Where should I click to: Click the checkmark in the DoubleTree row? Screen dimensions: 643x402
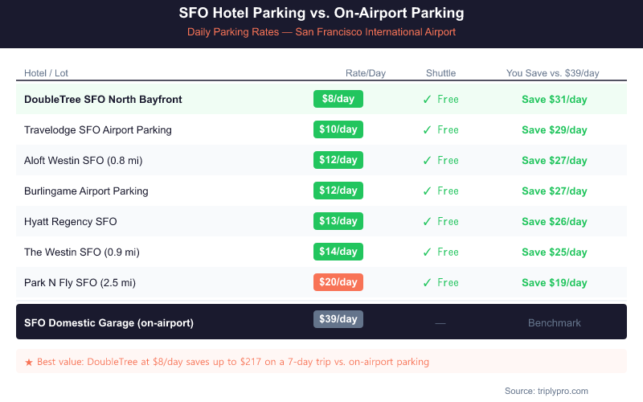tap(428, 100)
